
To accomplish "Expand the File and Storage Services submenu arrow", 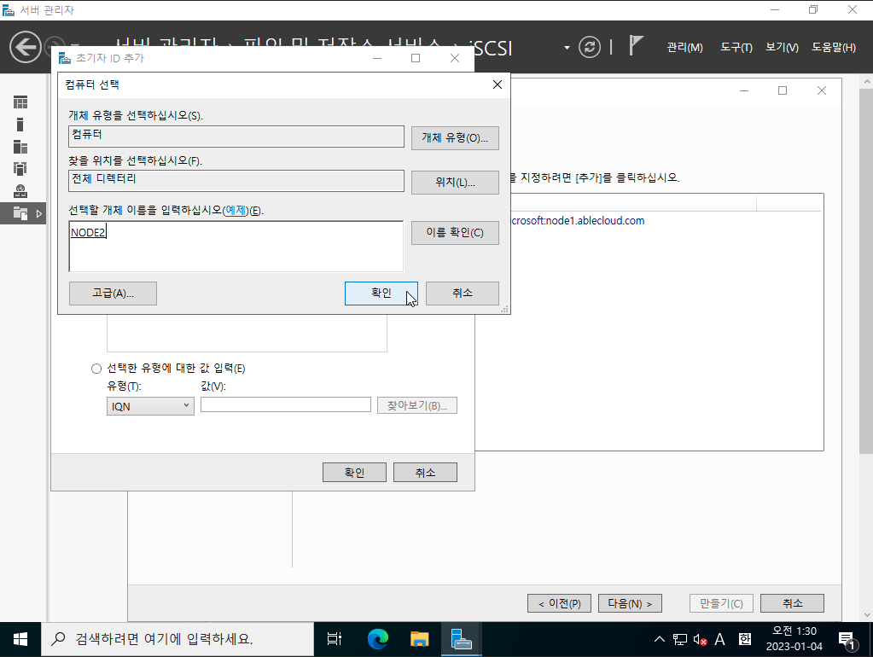I will (39, 214).
